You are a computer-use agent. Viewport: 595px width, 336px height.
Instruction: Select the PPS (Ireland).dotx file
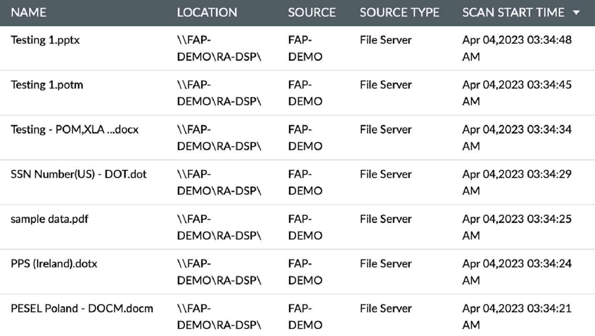point(54,264)
